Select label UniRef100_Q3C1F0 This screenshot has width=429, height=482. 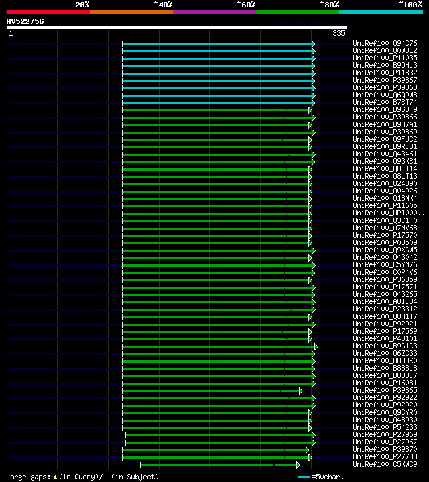[x=385, y=220]
